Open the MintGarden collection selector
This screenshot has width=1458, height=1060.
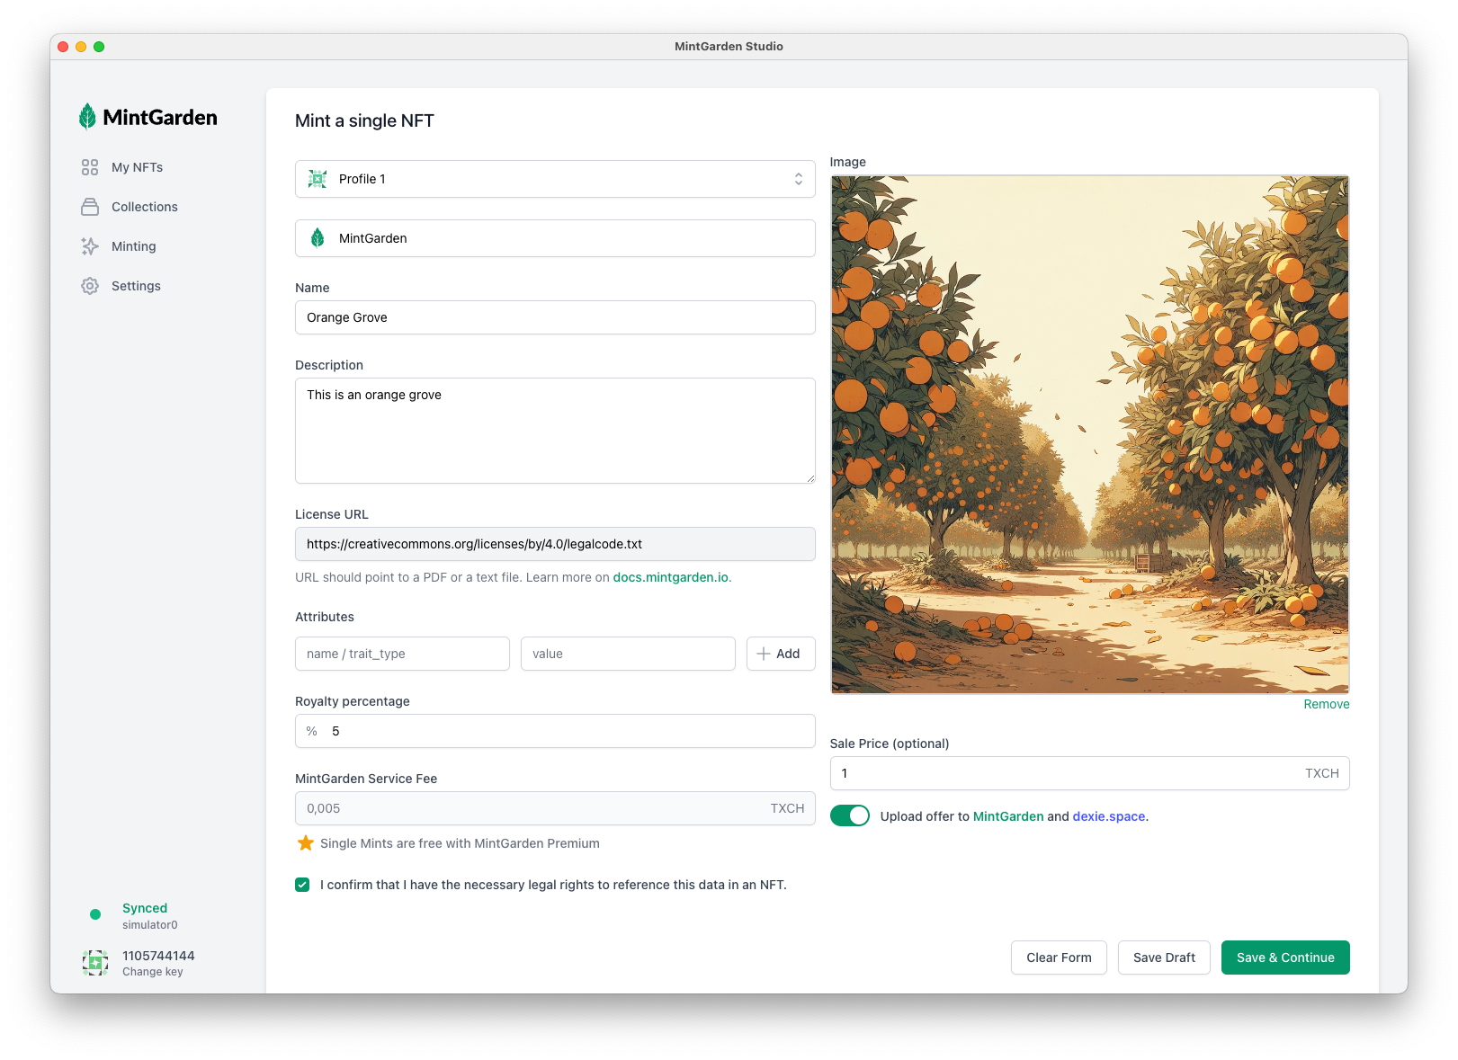[x=554, y=238]
